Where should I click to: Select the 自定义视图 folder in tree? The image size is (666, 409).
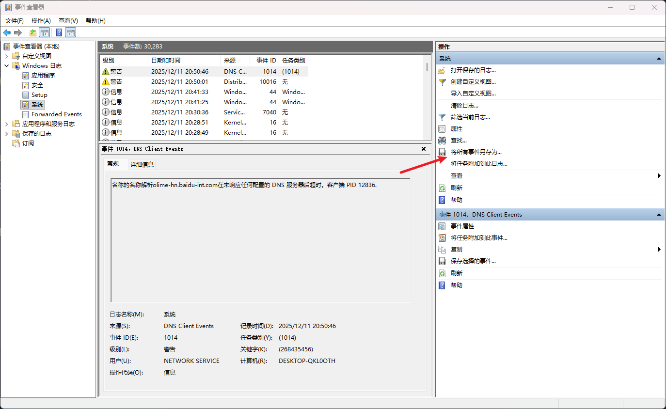click(32, 56)
